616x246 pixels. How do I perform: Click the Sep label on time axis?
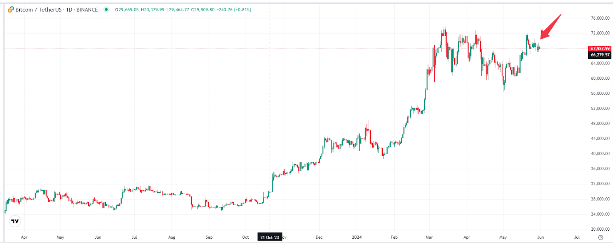click(x=209, y=237)
